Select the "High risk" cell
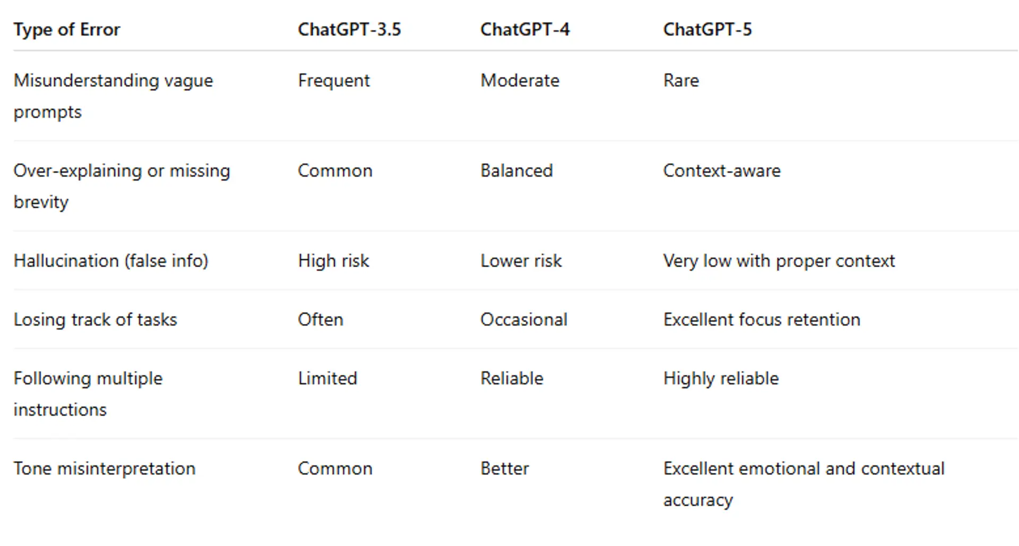This screenshot has width=1019, height=546. pyautogui.click(x=333, y=261)
